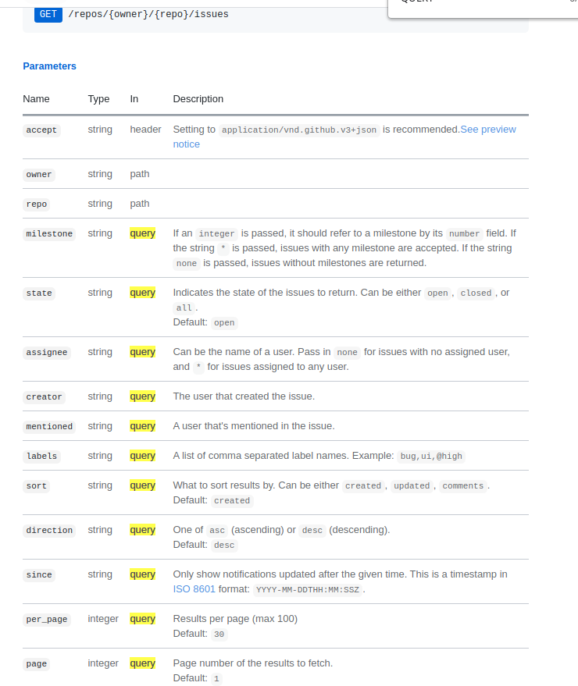Click highlighted query in since row
The height and width of the screenshot is (686, 578).
[143, 574]
